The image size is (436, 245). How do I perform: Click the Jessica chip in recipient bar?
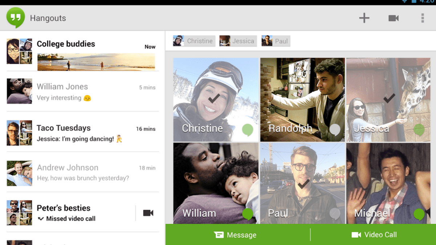[238, 41]
